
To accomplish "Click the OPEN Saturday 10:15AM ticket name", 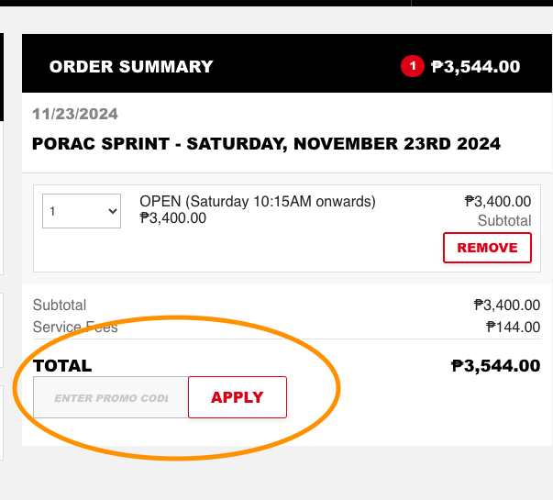I will tap(258, 202).
